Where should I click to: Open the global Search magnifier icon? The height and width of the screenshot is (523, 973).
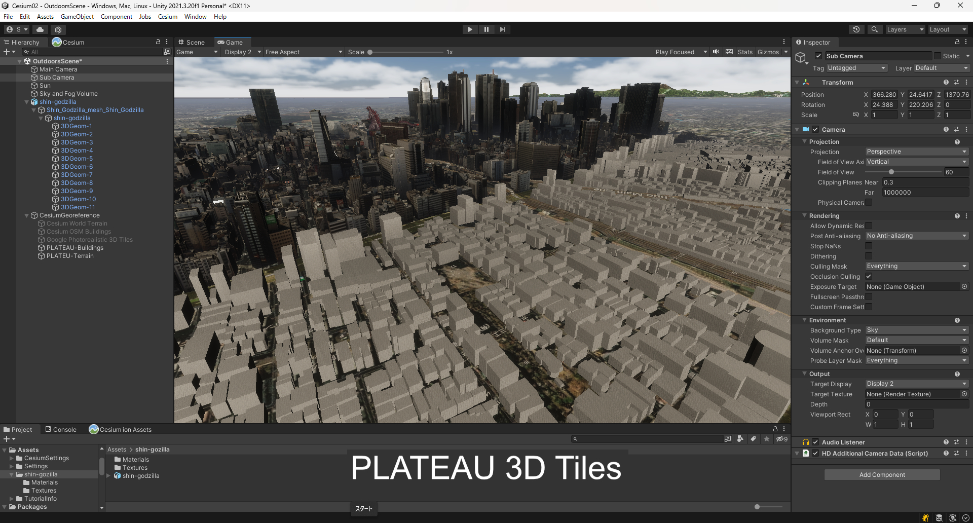pos(874,29)
